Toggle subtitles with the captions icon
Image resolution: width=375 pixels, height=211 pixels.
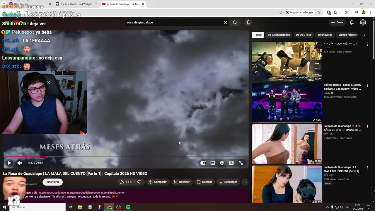(x=213, y=163)
